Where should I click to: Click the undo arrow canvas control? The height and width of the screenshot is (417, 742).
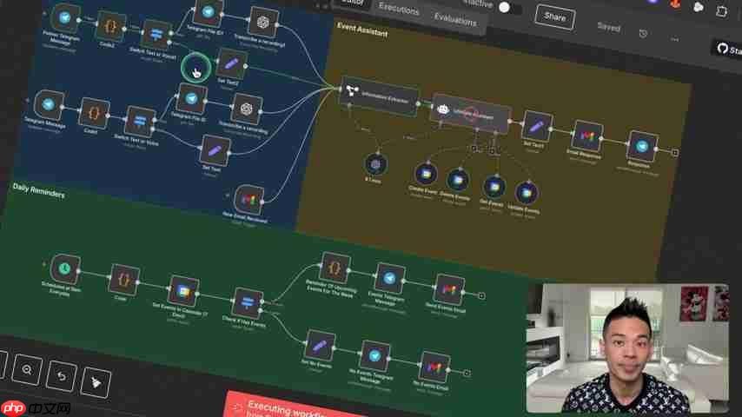coord(62,375)
